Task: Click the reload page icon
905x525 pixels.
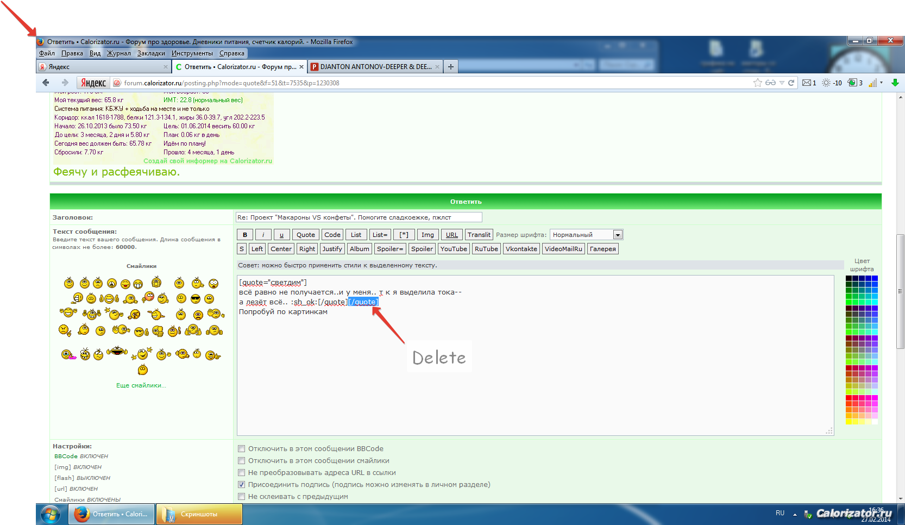Action: (x=791, y=83)
